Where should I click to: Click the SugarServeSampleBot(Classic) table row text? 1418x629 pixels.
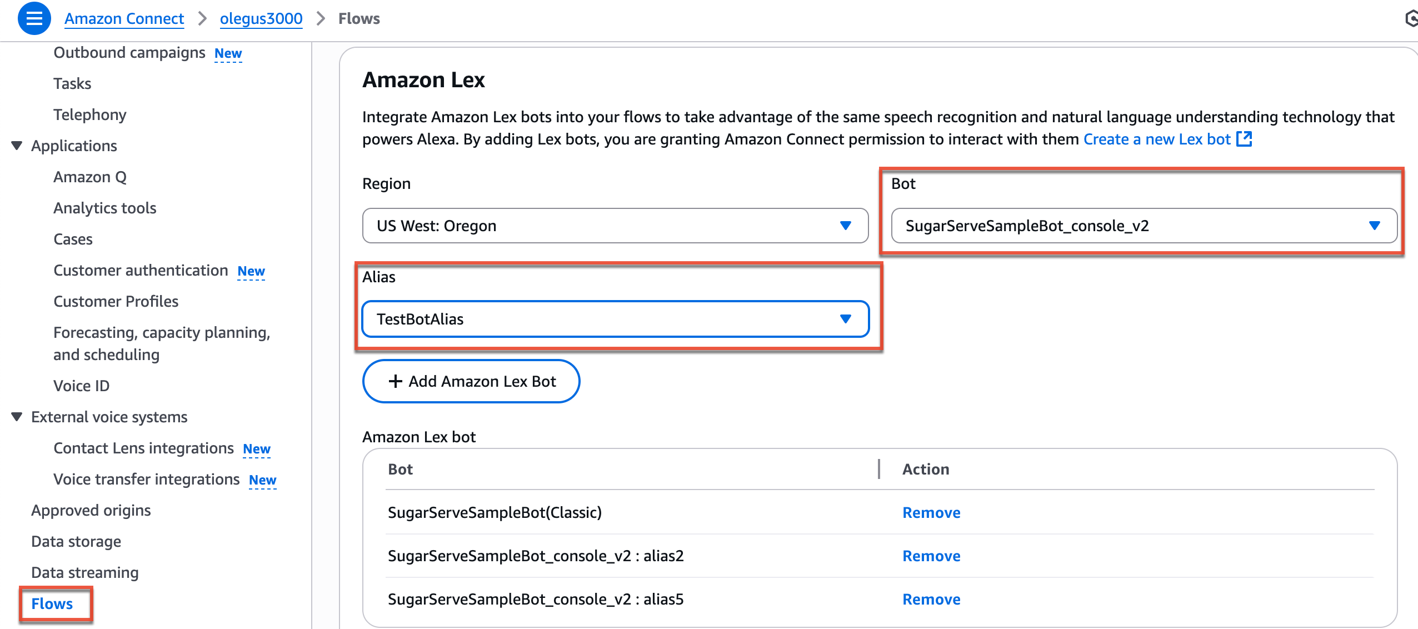[x=495, y=512]
